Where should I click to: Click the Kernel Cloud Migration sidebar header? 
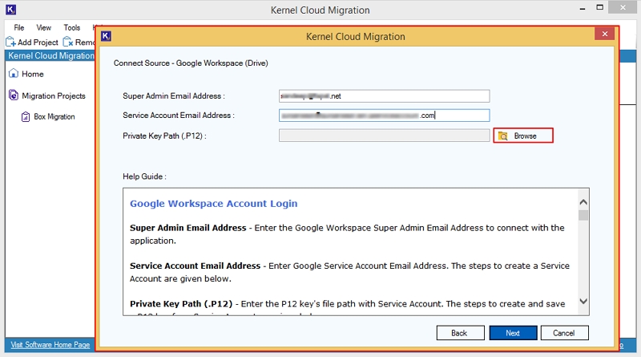50,55
